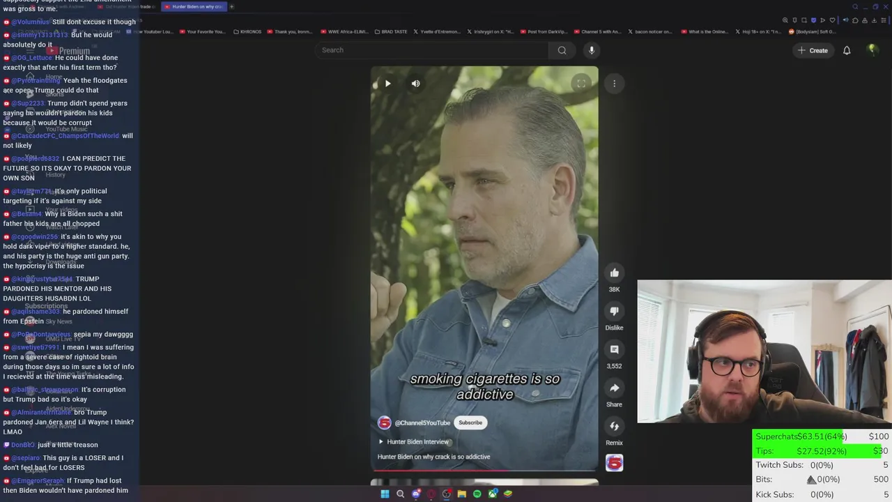The width and height of the screenshot is (892, 502).
Task: Click chat username @OG_Lettuce
Action: (31, 58)
